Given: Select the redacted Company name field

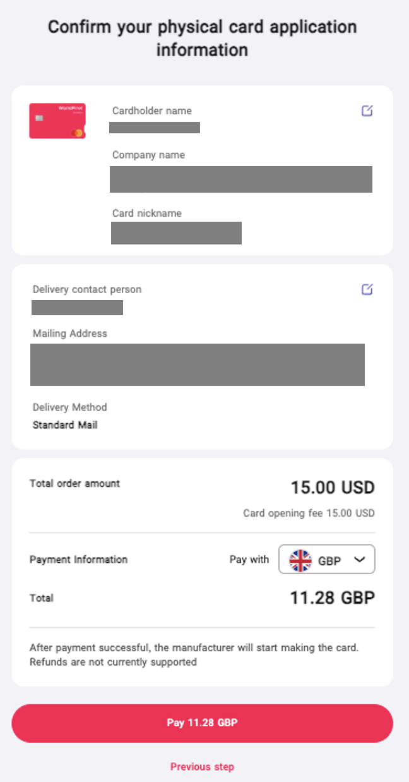Looking at the screenshot, I should tap(240, 179).
